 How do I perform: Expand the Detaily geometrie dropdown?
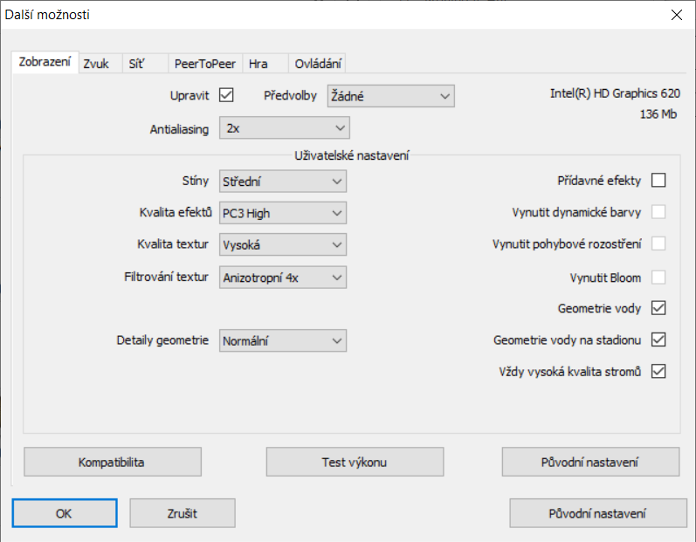(x=282, y=340)
